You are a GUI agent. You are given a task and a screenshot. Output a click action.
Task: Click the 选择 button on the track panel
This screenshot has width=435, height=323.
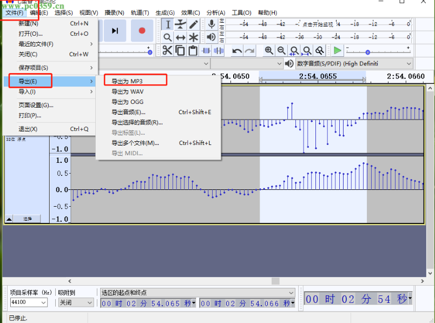pyautogui.click(x=27, y=219)
